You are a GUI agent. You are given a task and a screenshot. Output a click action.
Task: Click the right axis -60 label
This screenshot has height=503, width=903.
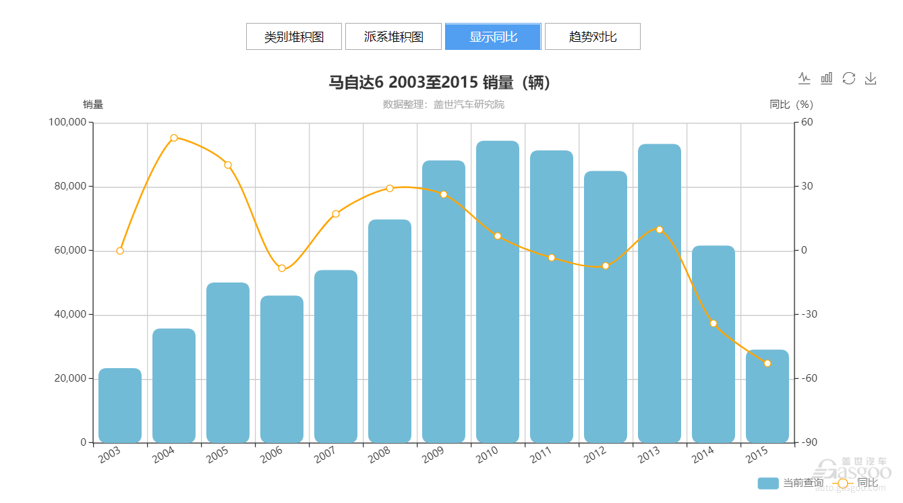click(x=809, y=379)
